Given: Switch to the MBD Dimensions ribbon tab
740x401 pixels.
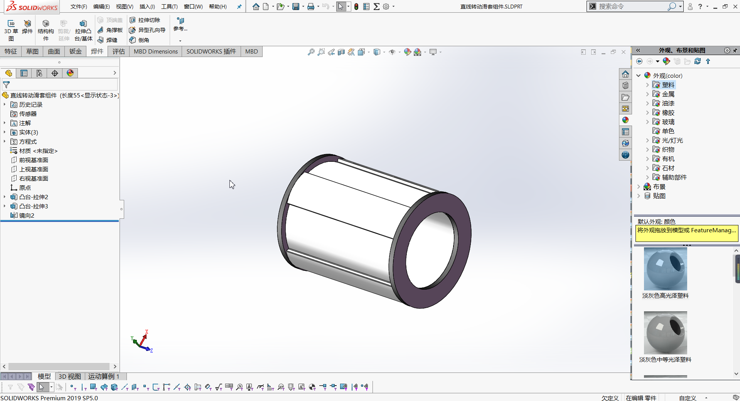Looking at the screenshot, I should [x=156, y=52].
